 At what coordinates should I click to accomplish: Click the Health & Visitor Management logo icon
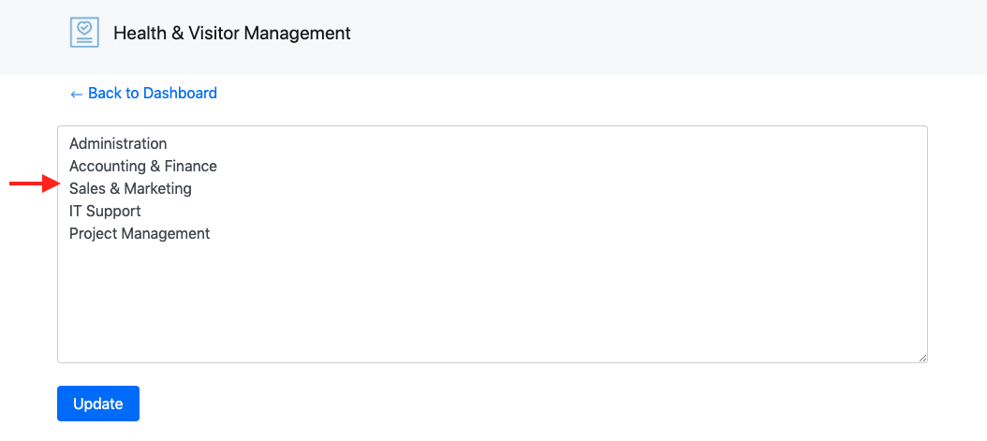coord(84,32)
